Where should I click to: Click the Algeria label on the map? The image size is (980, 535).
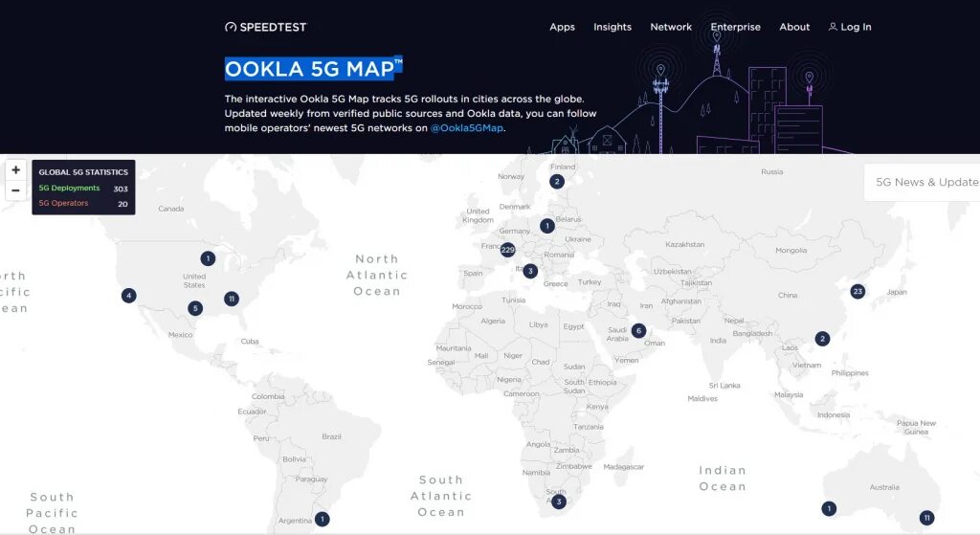tap(493, 322)
